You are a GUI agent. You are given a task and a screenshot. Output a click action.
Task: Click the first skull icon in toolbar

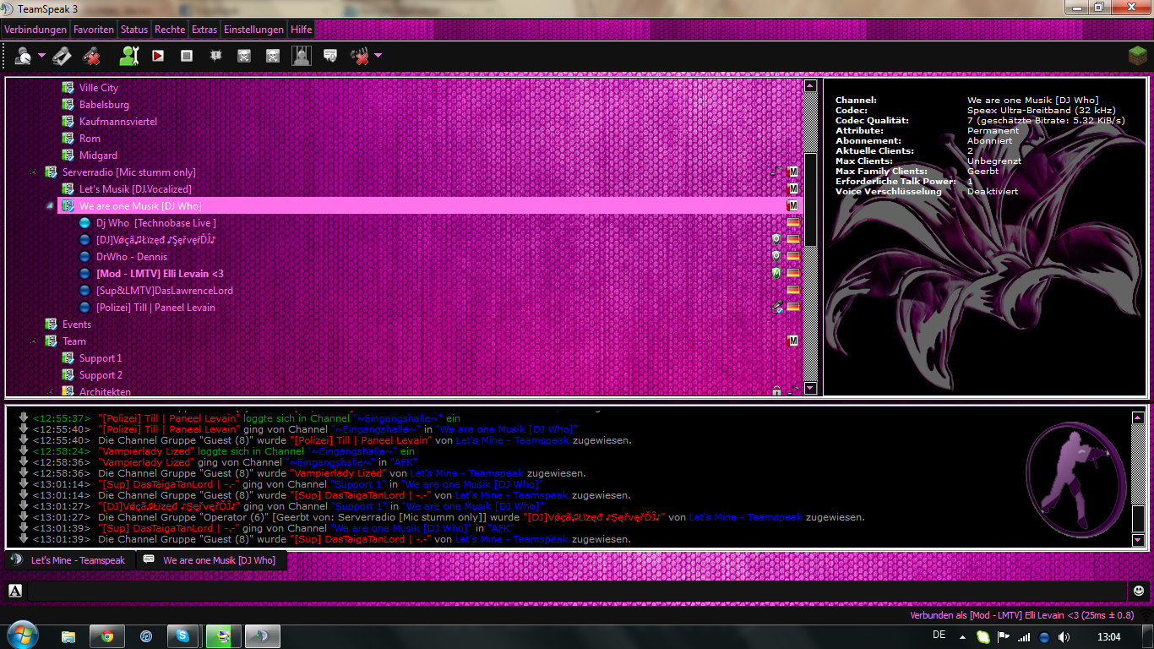click(244, 56)
